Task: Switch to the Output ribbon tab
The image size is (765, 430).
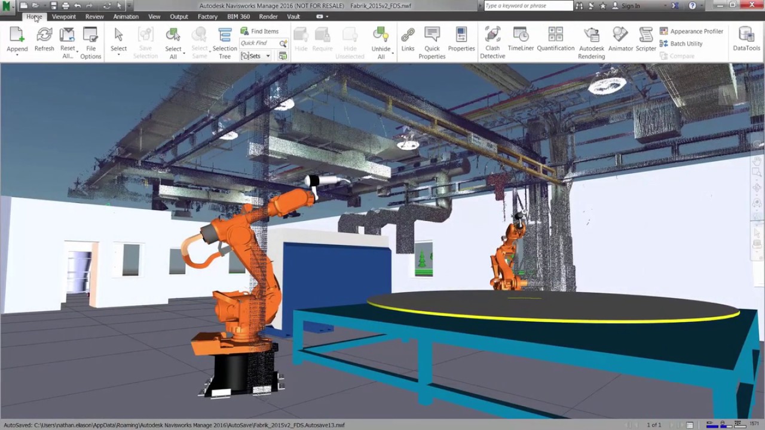Action: point(179,17)
